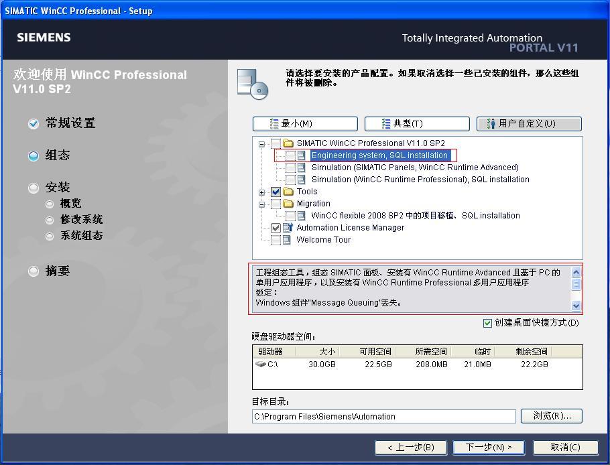Screen dimensions: 610x465
Task: Uncheck the Automation License Manager checkbox
Action: 276,228
